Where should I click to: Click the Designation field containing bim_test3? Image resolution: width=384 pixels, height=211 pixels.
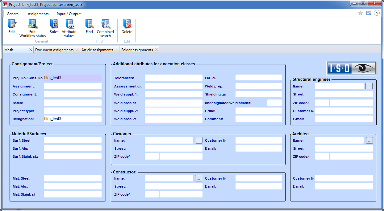click(x=73, y=119)
